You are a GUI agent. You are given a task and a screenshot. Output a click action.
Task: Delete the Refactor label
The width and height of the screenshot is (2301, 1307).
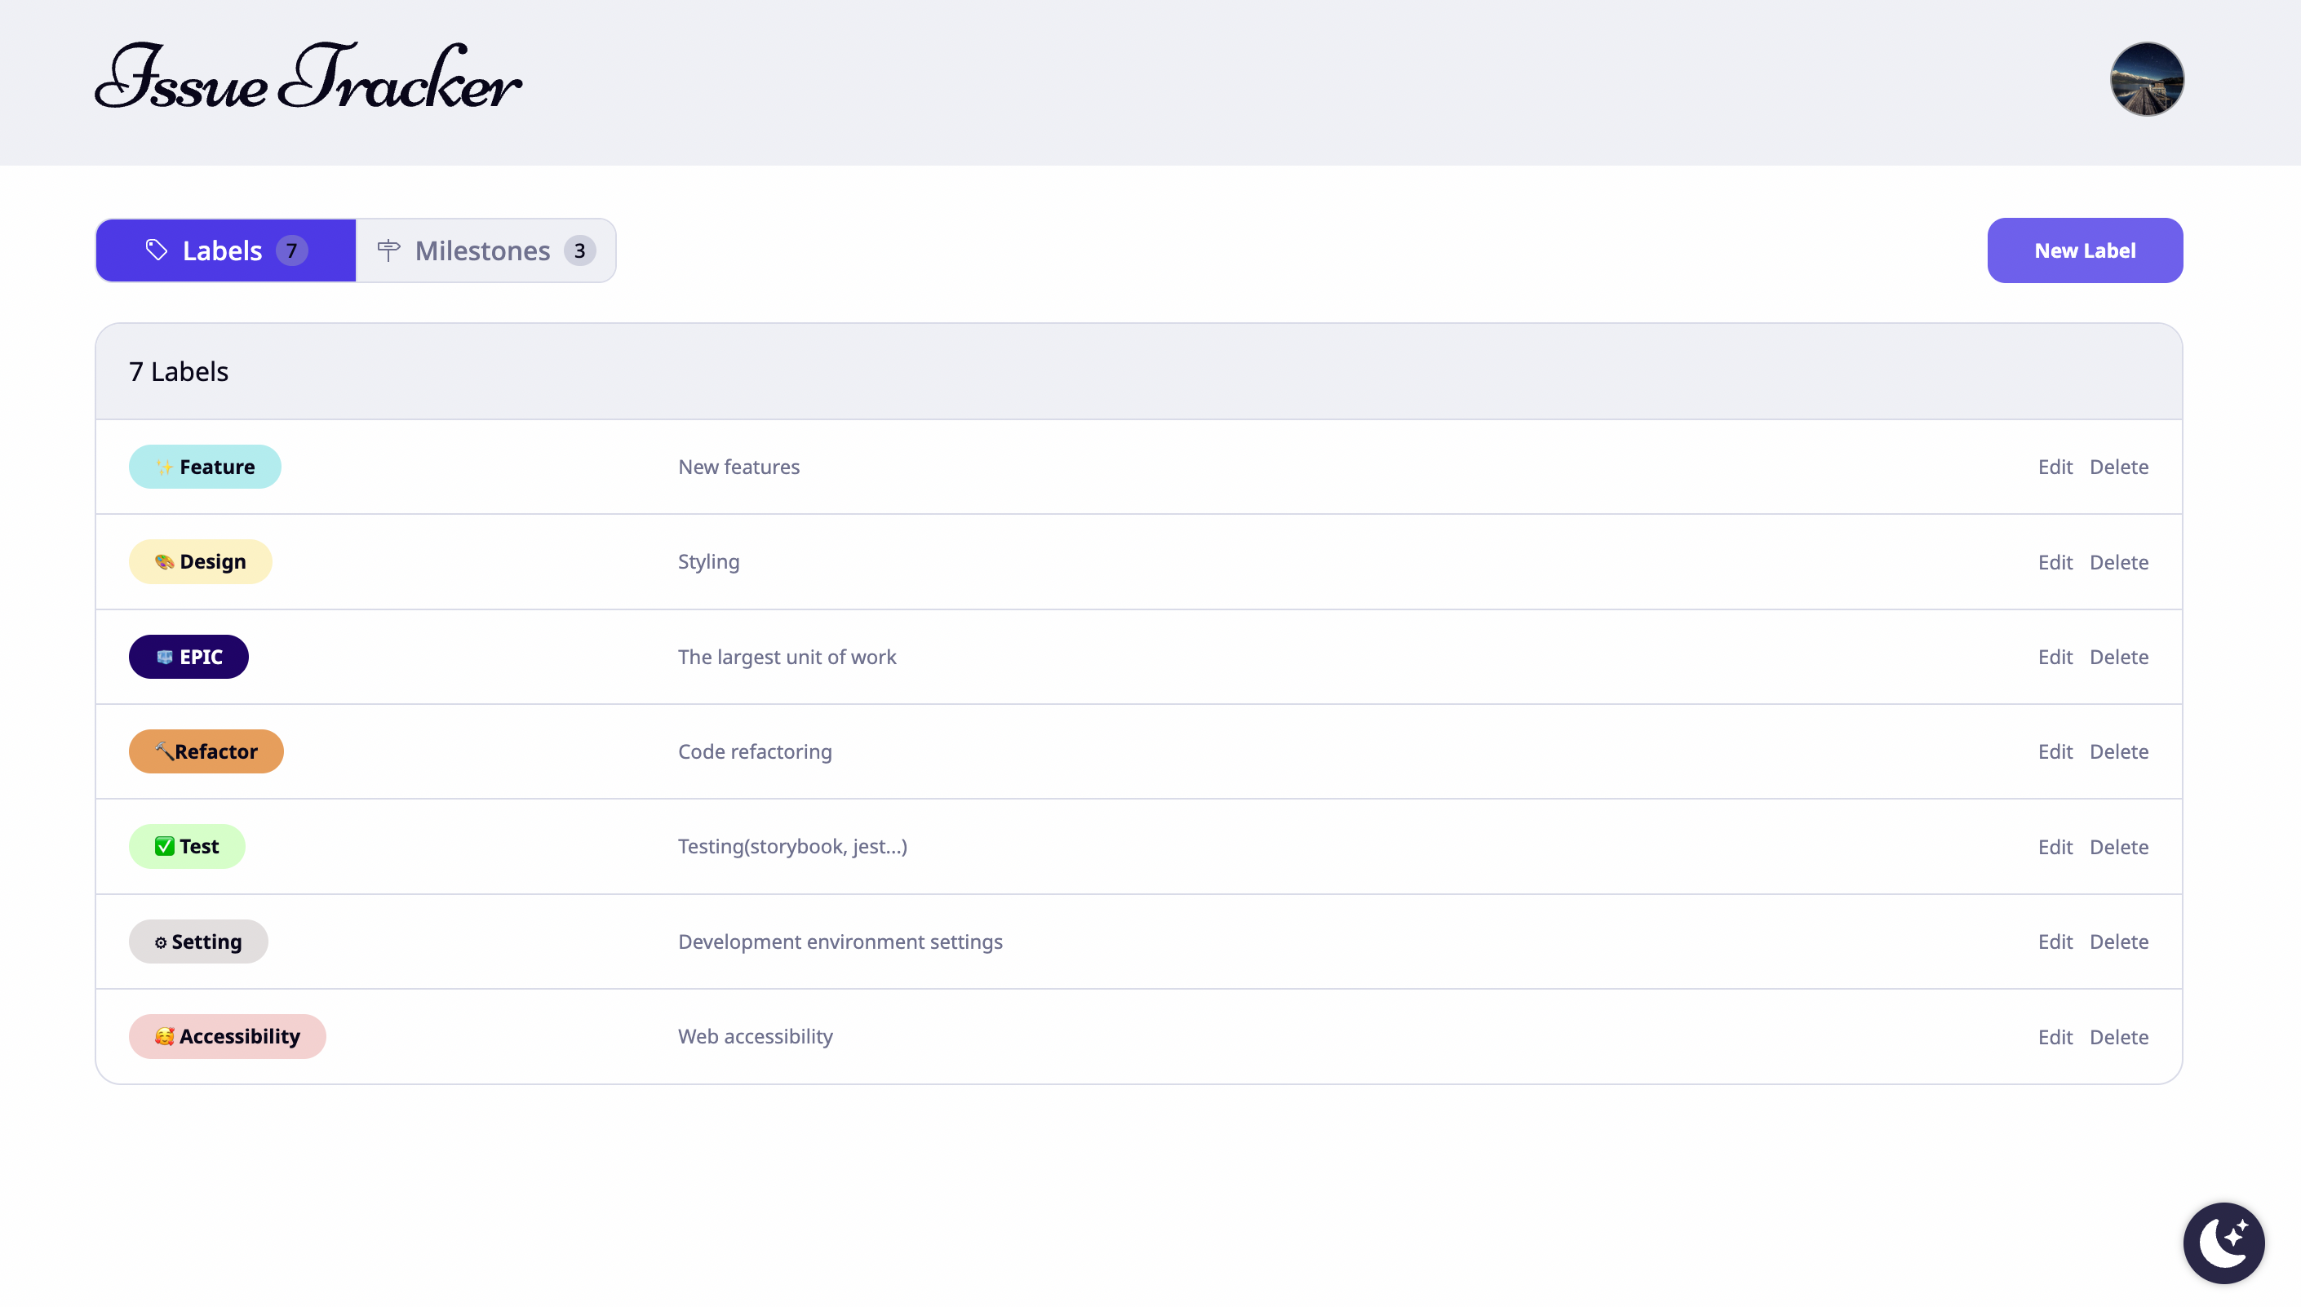click(x=2118, y=751)
